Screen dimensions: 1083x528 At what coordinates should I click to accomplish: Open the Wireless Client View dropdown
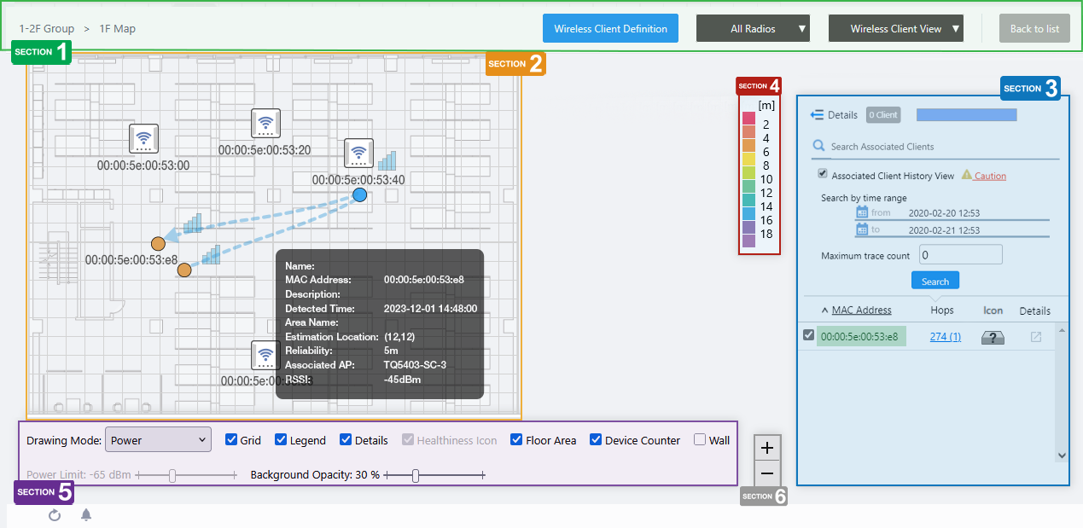(895, 29)
